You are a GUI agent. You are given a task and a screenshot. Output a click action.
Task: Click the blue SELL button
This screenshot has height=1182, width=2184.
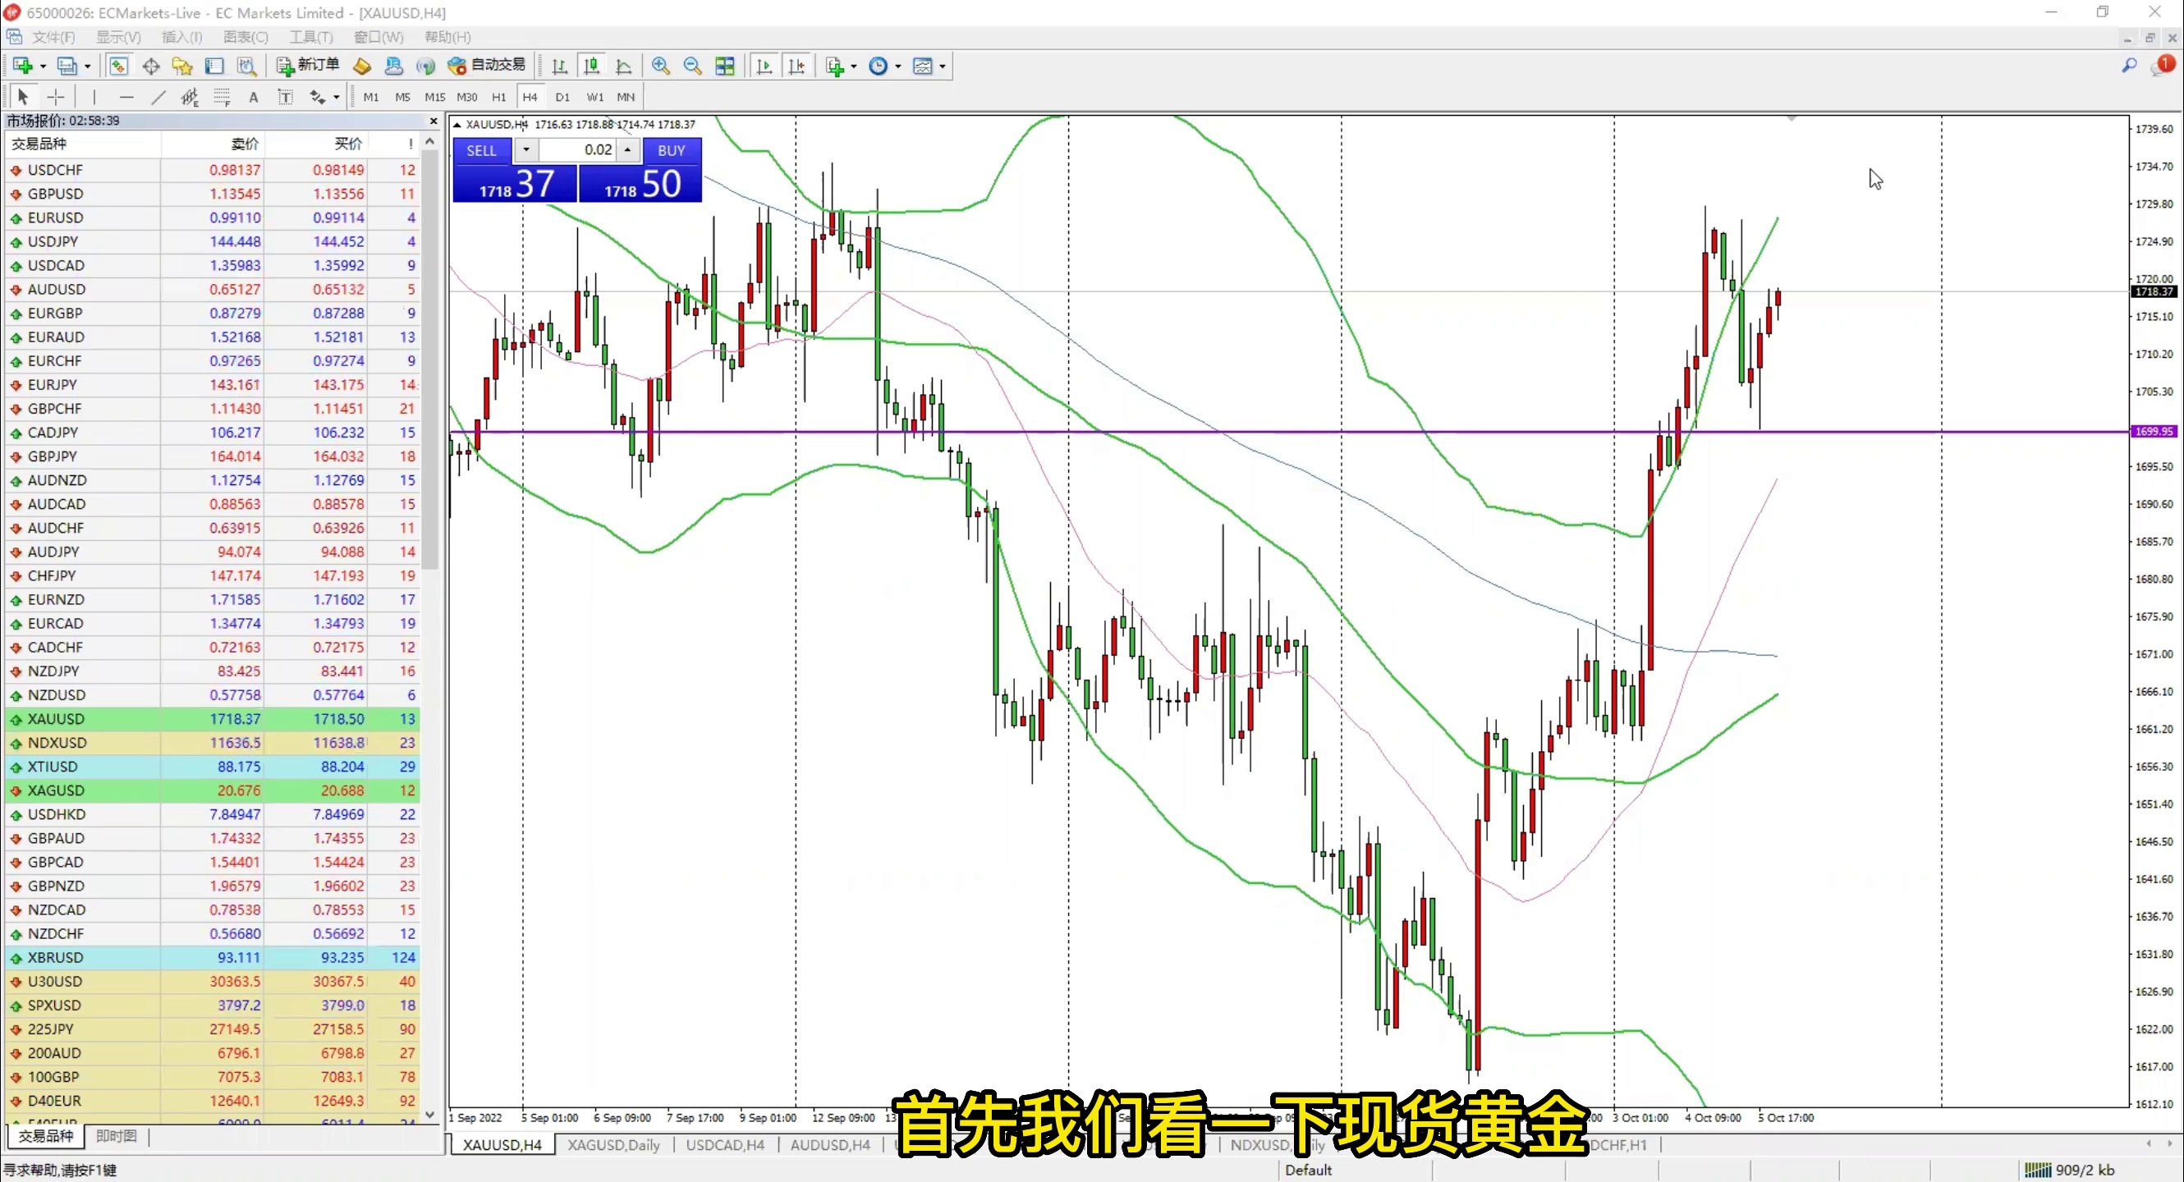[482, 150]
